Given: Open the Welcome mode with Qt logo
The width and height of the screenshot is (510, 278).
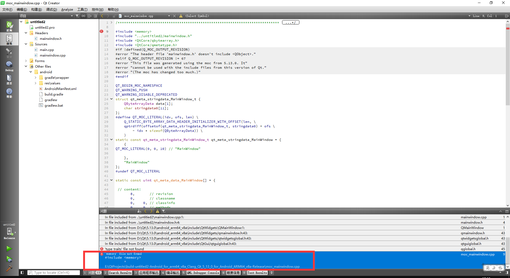Looking at the screenshot, I should click(x=9, y=26).
